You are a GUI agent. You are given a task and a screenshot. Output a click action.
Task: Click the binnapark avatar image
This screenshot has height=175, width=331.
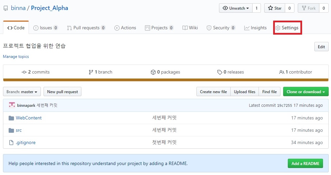click(12, 105)
